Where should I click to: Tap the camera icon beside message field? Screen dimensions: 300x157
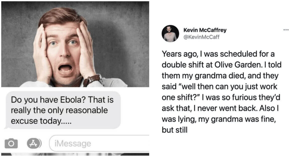(11, 144)
